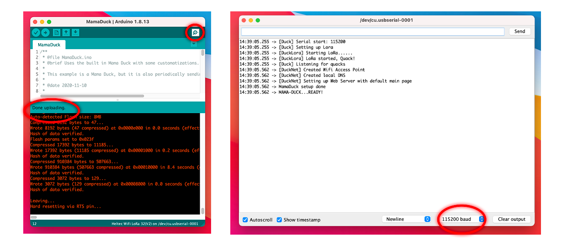Click 'Hard resetting via RTS pin...' console line
This screenshot has width=561, height=246.
[66, 206]
